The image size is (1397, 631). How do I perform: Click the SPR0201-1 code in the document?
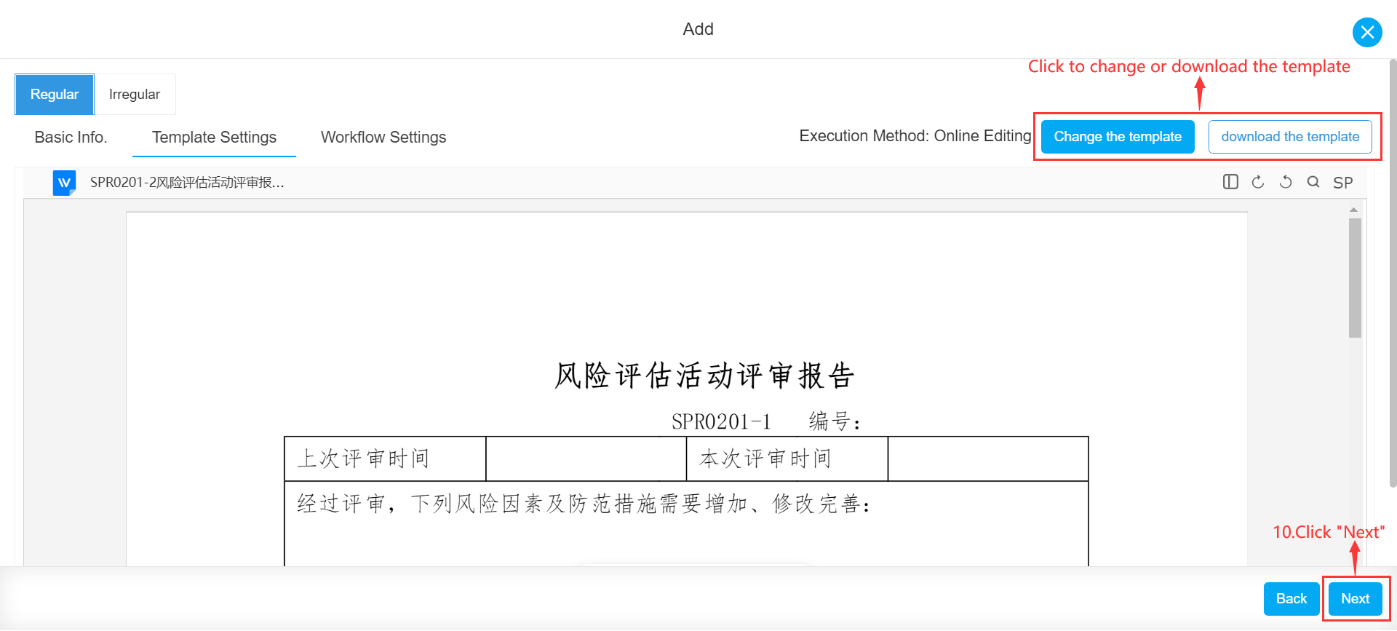721,421
